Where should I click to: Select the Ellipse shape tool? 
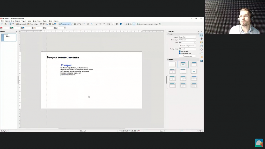(78, 24)
